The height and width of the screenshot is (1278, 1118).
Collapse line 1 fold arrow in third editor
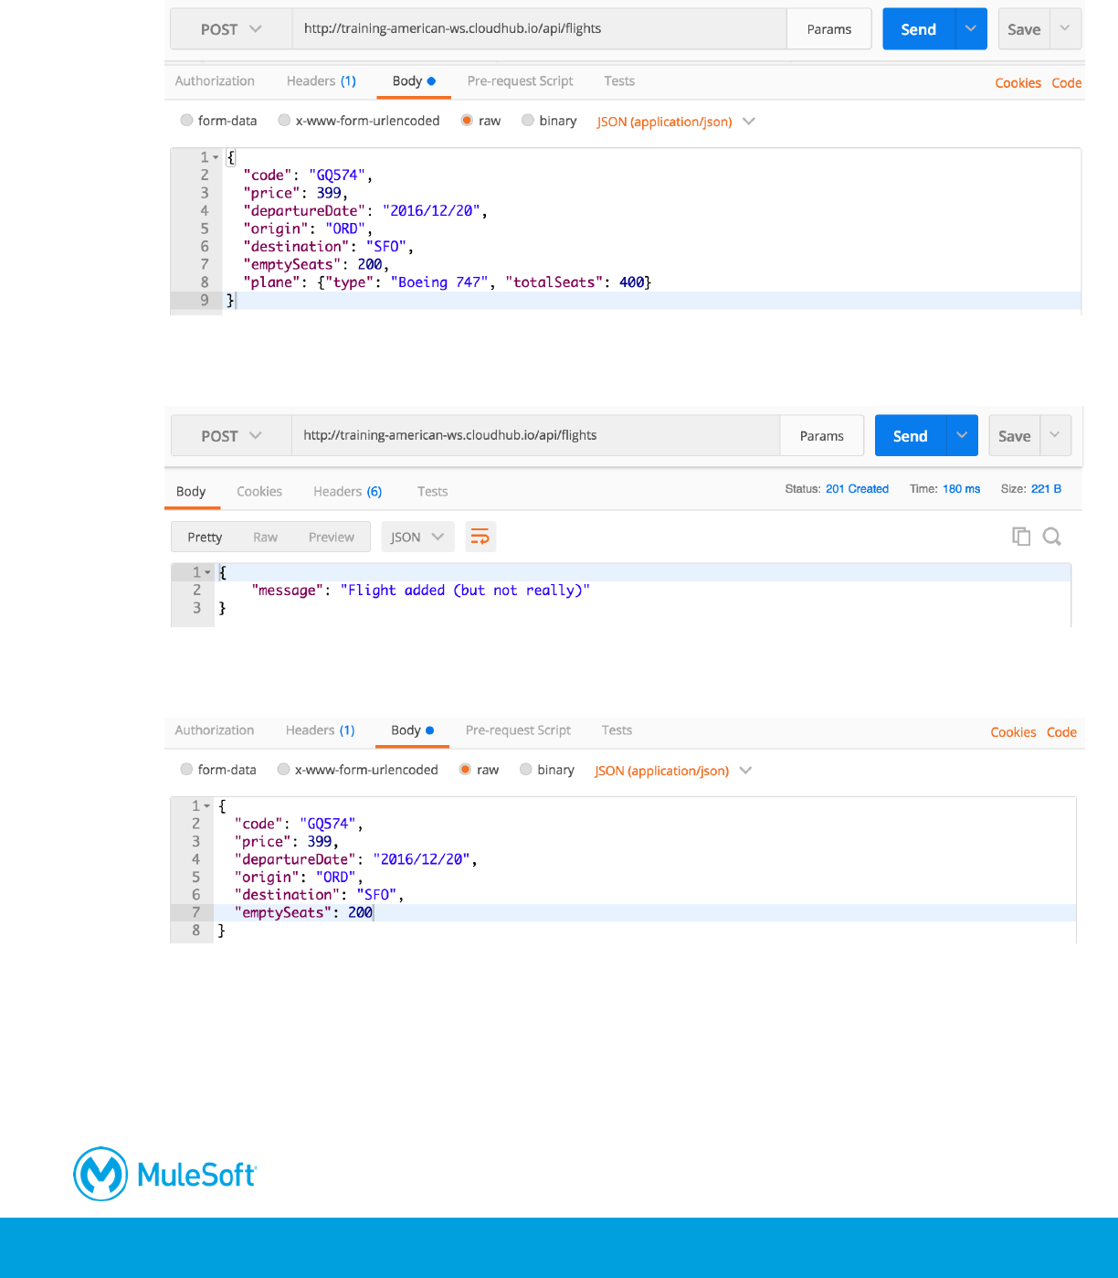[x=207, y=805]
